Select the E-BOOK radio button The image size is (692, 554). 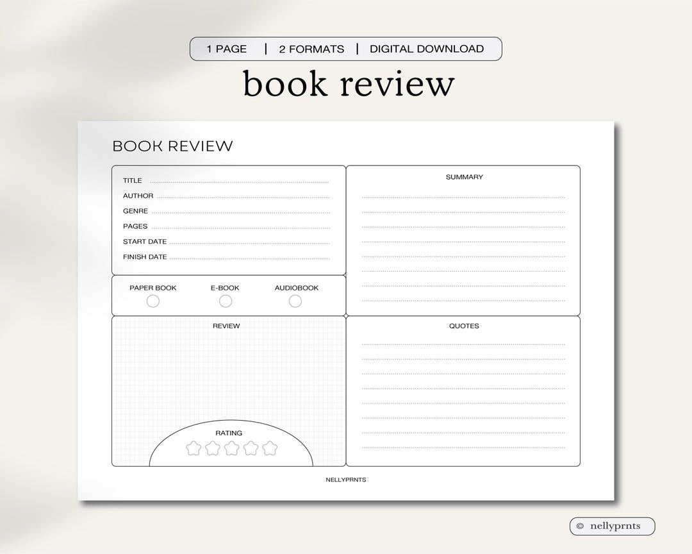(225, 300)
